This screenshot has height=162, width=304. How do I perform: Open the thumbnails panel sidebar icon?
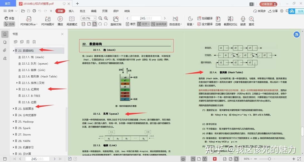[x=5, y=42]
